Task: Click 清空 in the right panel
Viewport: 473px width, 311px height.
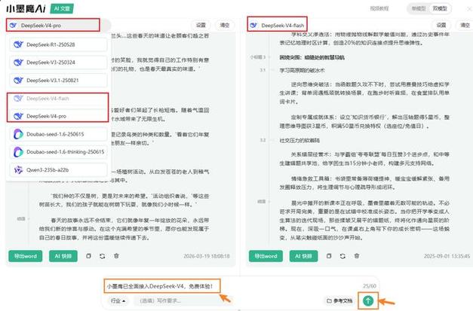Action: point(465,25)
